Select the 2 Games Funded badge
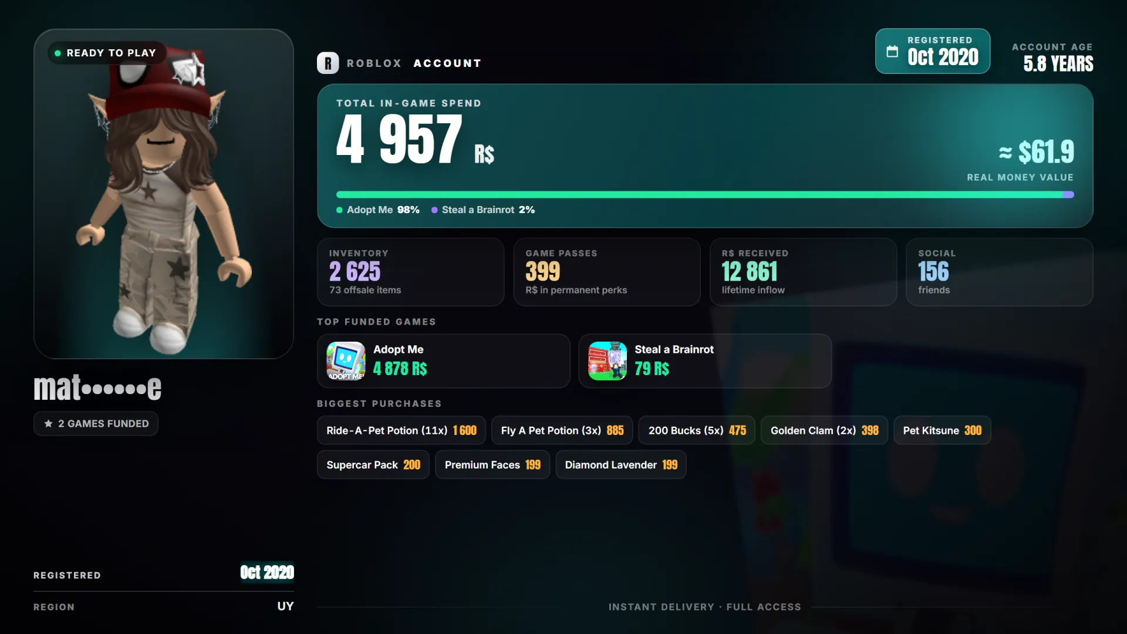 tap(96, 423)
